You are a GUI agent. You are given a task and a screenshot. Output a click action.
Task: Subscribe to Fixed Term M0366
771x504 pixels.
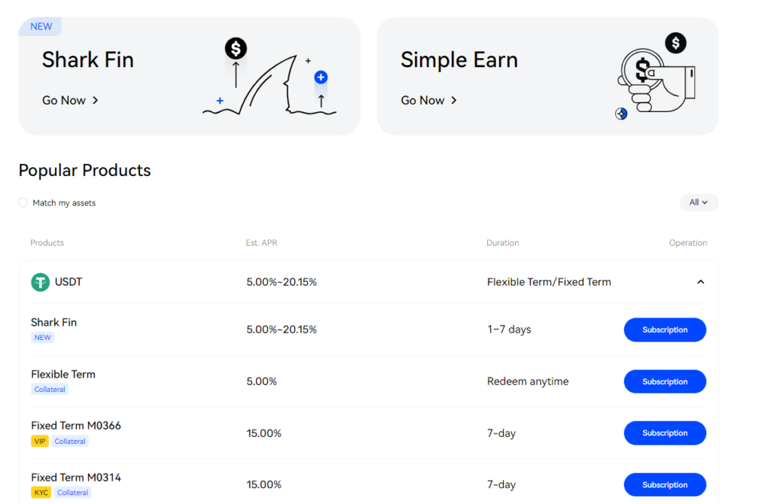(665, 433)
